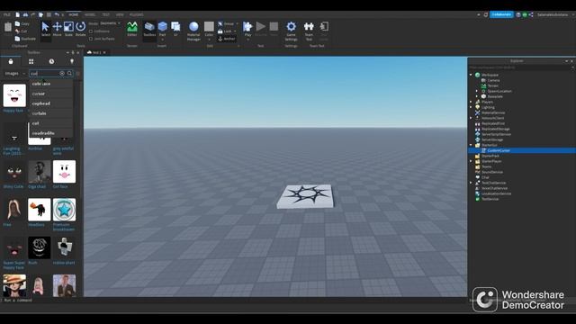Click the Copy button in Clipboard

point(22,23)
